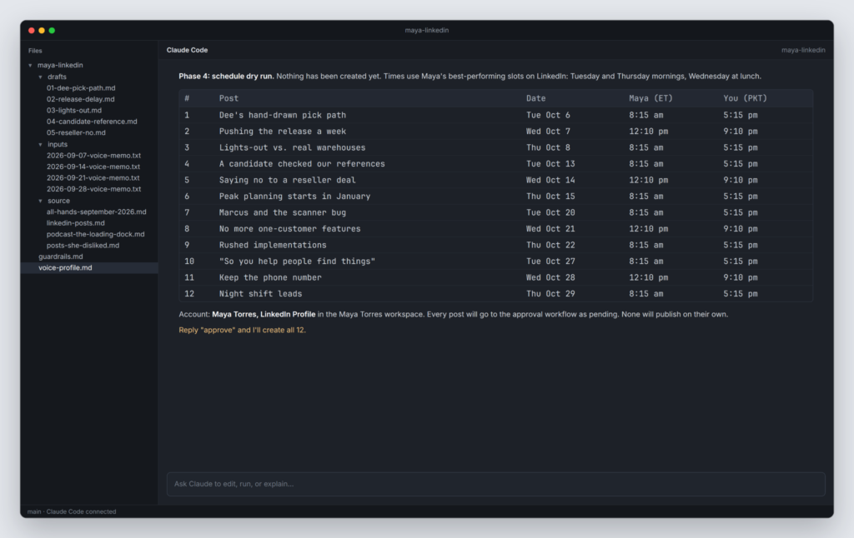Click the Maya (ET) column header
The width and height of the screenshot is (854, 538).
[x=651, y=98]
